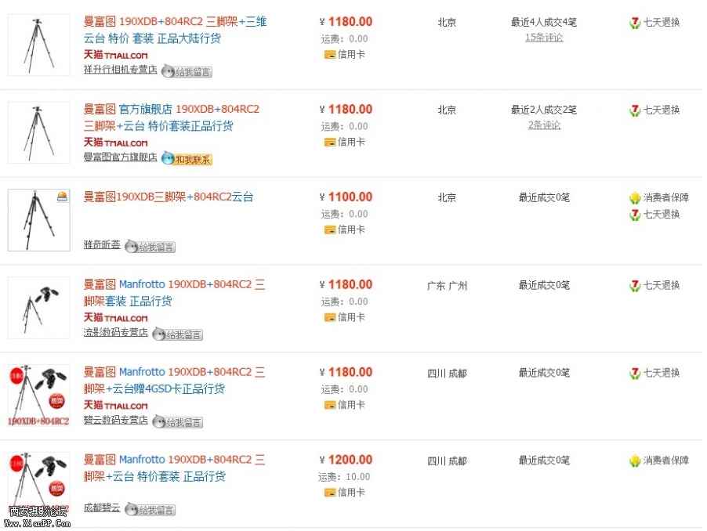This screenshot has width=707, height=531.
Task: Click the 信用卡 credit card icon under ¥1180 first price
Action: 332,54
